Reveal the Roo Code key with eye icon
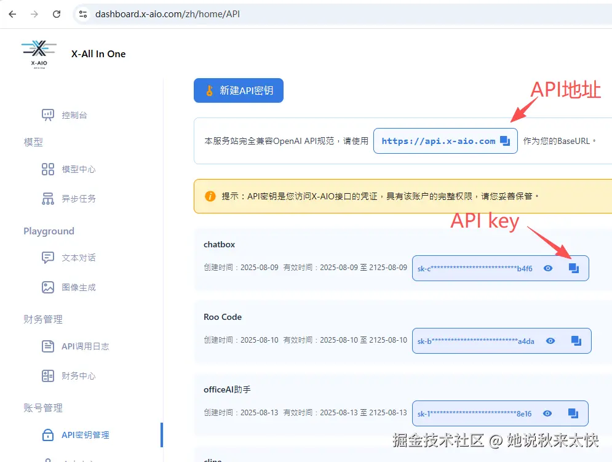This screenshot has height=462, width=612. pyautogui.click(x=550, y=341)
